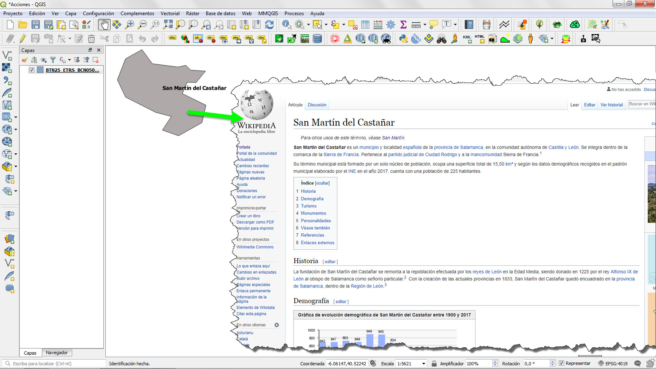
Task: Save the current project
Action: [36, 25]
